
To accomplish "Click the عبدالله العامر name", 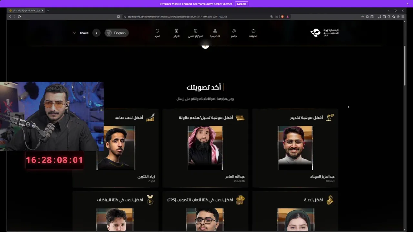I will click(235, 177).
